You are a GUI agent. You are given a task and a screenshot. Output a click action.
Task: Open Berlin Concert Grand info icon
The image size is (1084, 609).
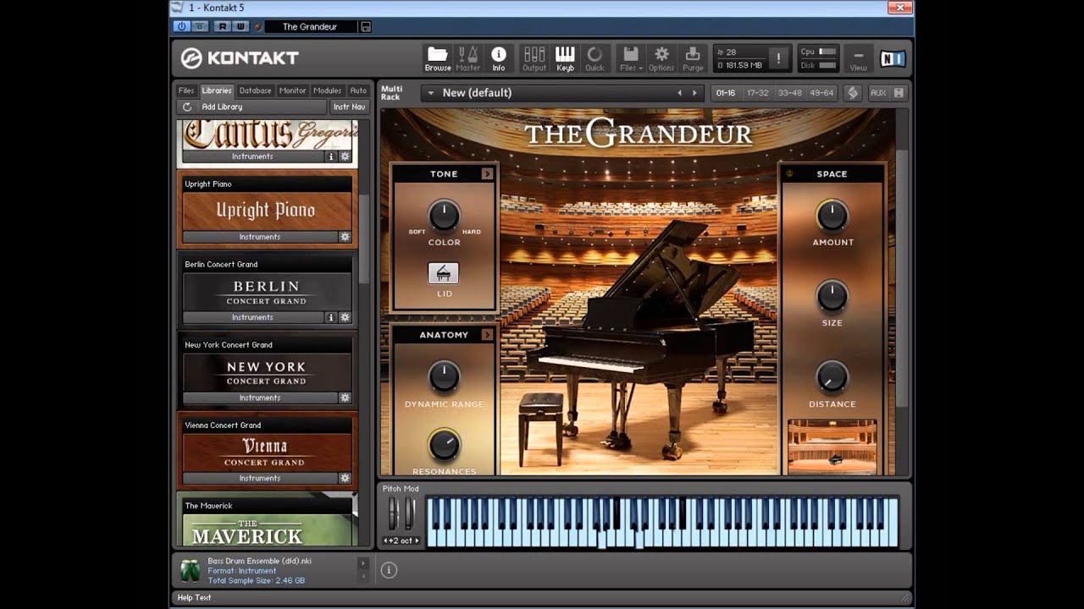[331, 317]
